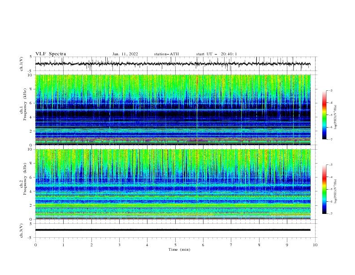Click time axis tick label "9"
Image resolution: width=355 pixels, height=275 pixels.
(287, 245)
